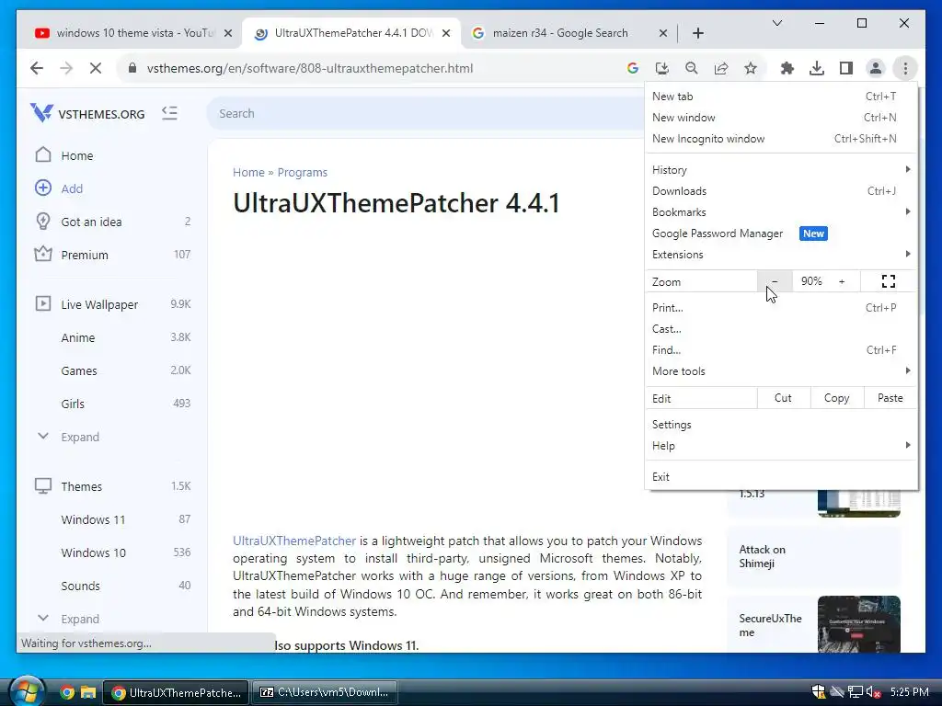
Task: Click the install app icon in address bar
Action: pyautogui.click(x=662, y=68)
